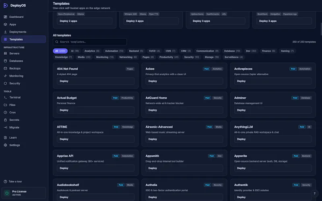
Task: Click the search magnifier icon
Action: point(57,42)
